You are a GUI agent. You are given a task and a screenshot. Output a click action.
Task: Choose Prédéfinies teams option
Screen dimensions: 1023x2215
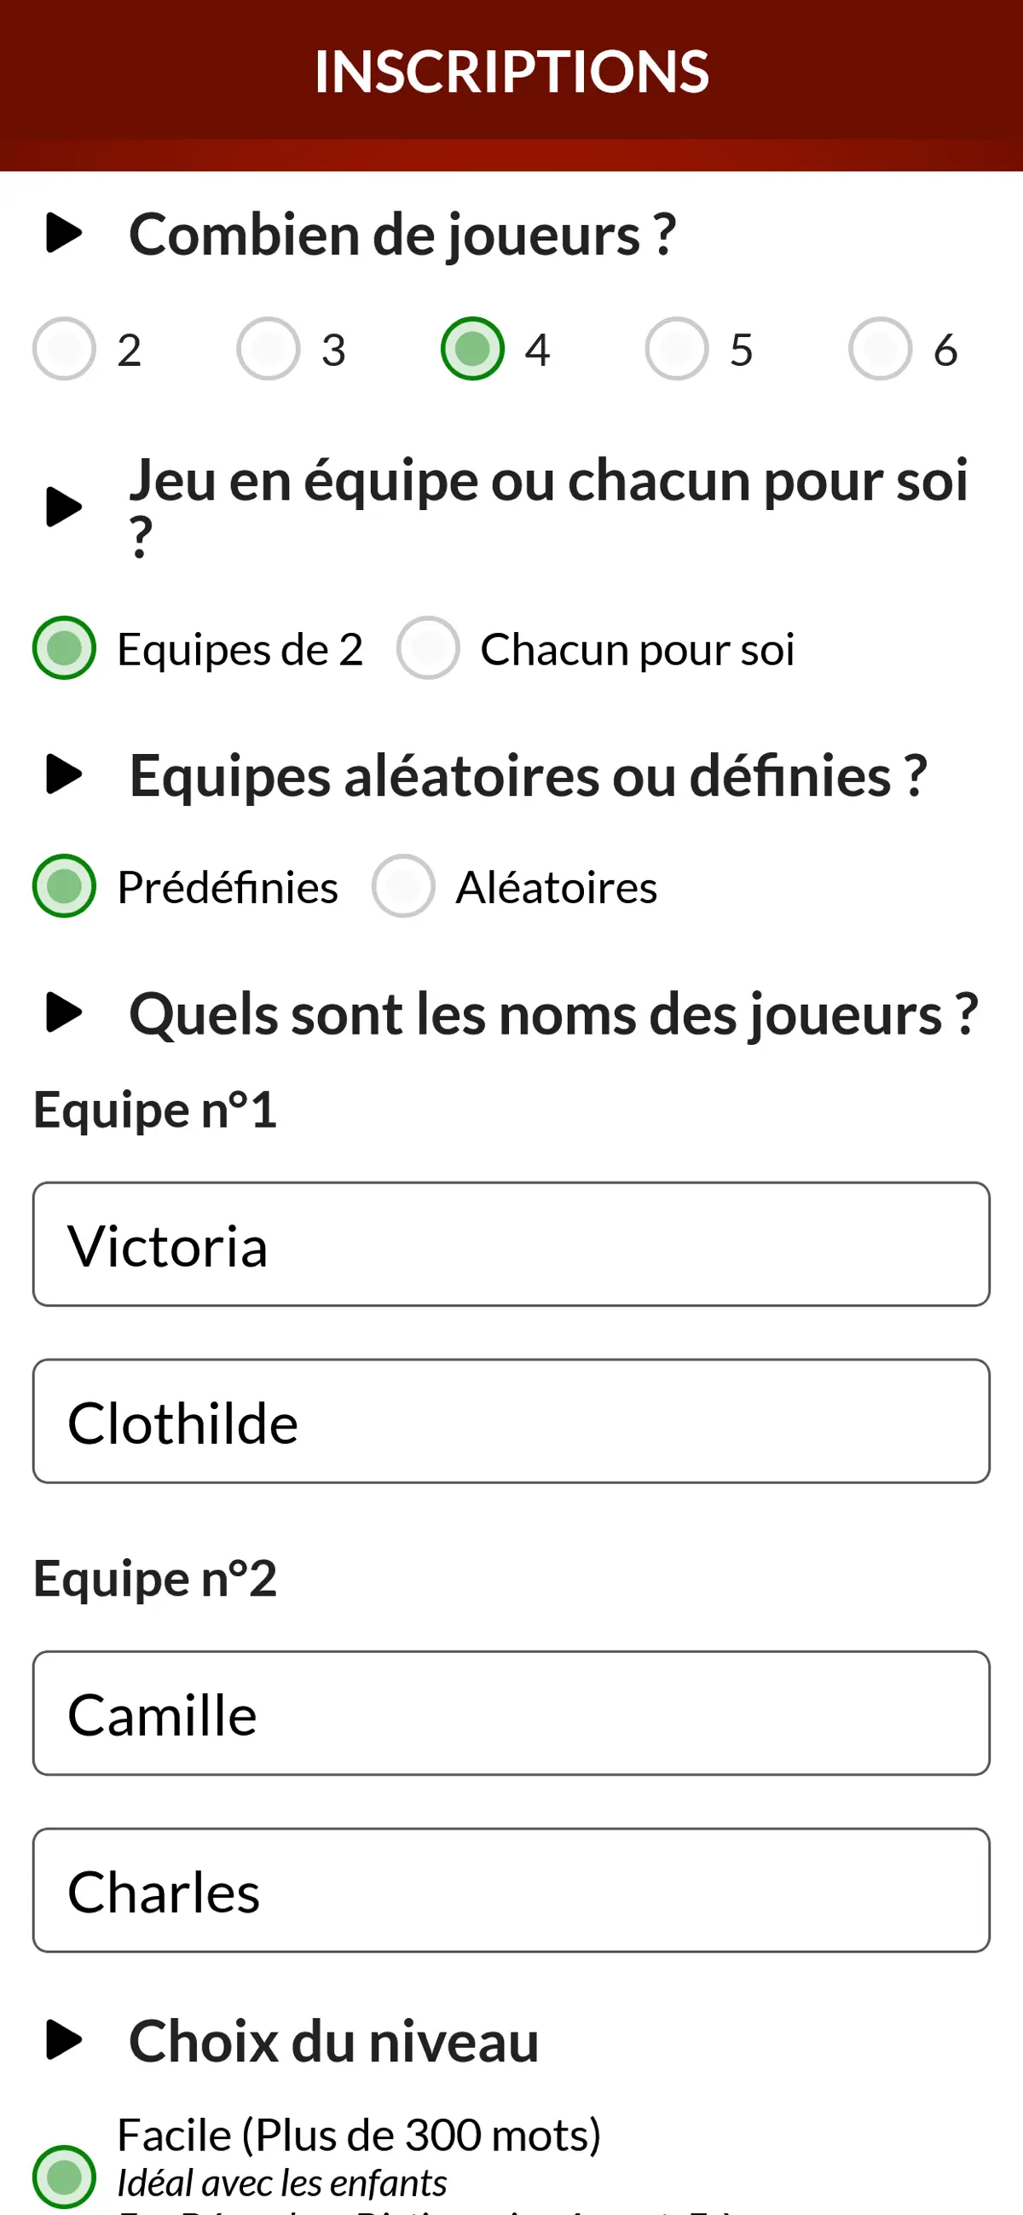[x=64, y=885]
